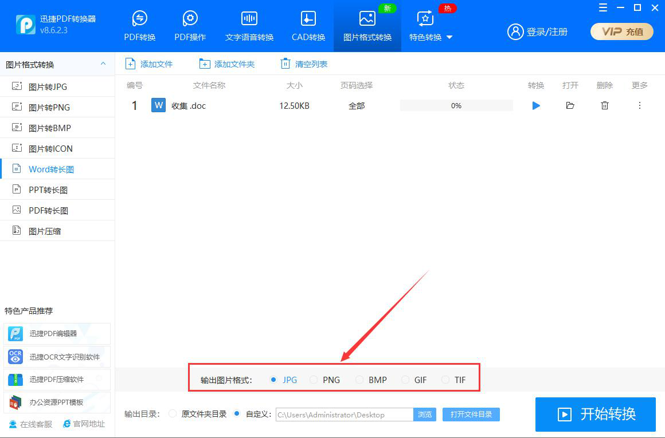Image resolution: width=665 pixels, height=438 pixels.
Task: Open more options three-dot icon
Action: 640,105
